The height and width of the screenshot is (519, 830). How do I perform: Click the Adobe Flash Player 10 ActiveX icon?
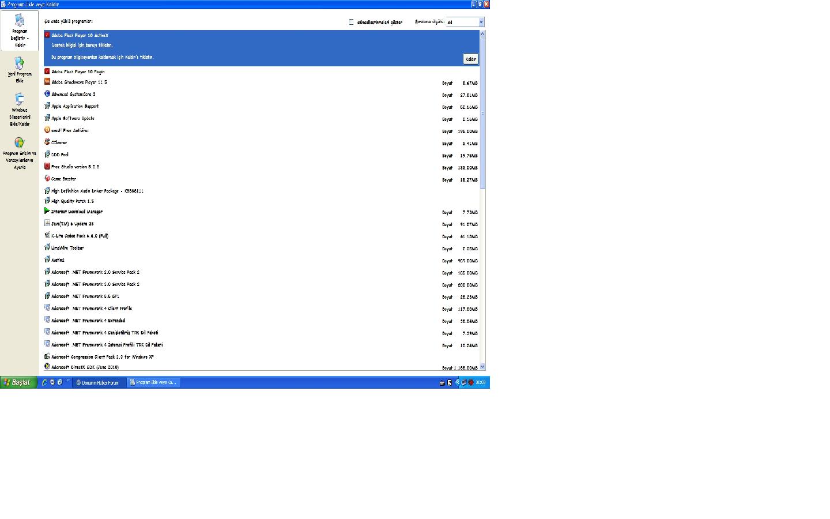pos(47,35)
